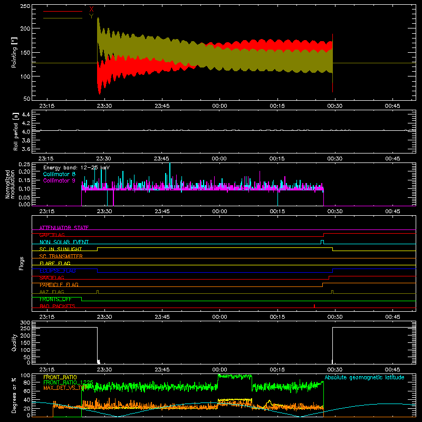Click the Pointing axis title

click(14, 52)
